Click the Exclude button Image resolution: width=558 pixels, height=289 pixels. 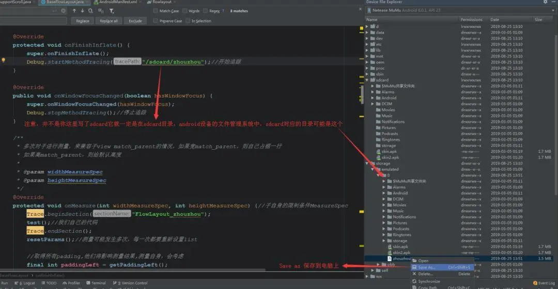[x=135, y=21]
